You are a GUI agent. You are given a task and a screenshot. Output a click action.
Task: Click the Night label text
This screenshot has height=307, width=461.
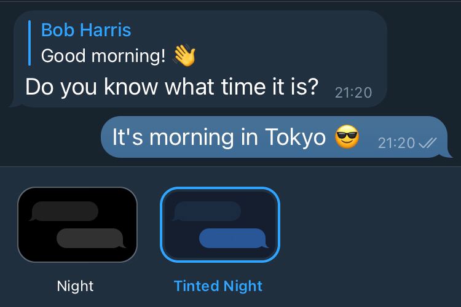[x=75, y=286]
